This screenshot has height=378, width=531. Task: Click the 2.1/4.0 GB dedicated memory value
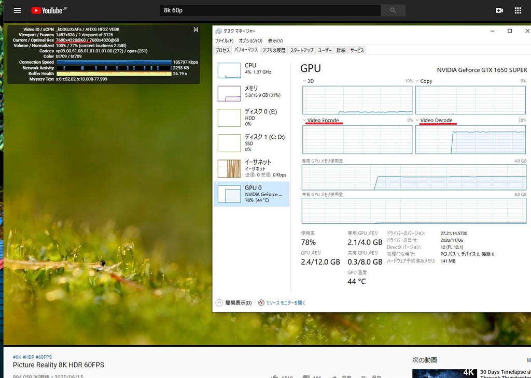pos(365,242)
